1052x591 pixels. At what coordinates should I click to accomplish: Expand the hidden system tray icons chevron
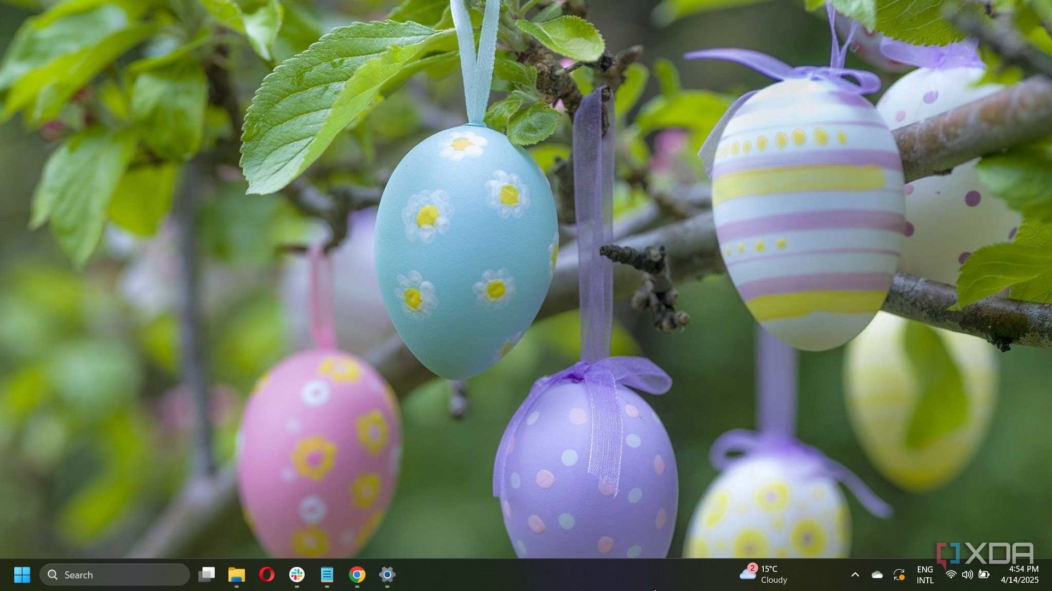(x=855, y=575)
